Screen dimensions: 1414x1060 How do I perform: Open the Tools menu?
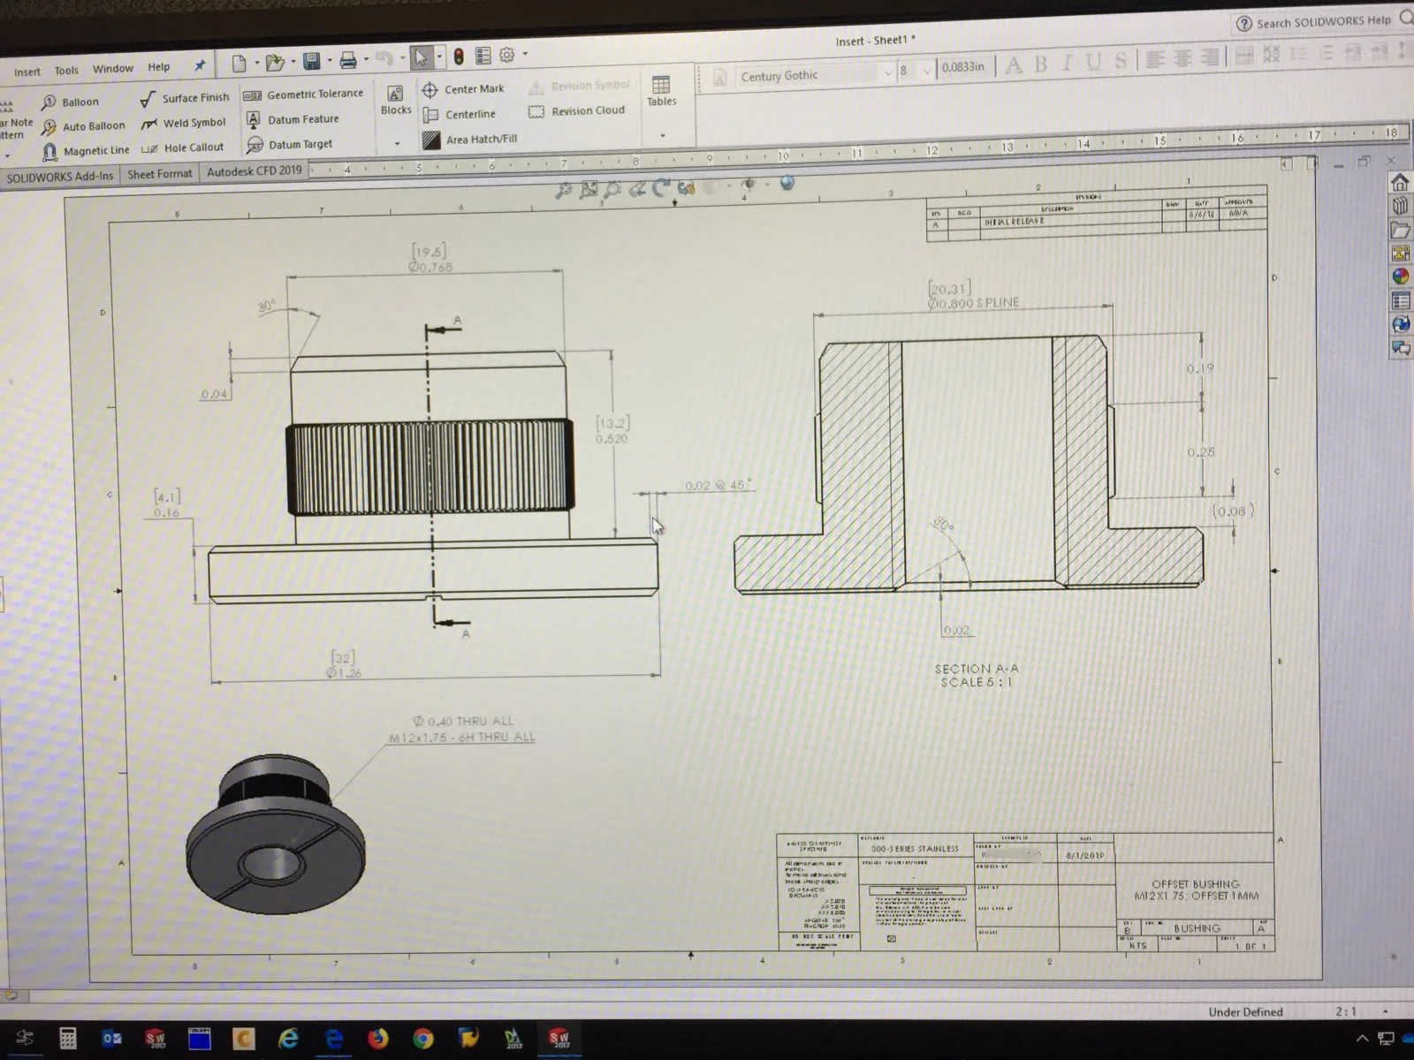[66, 71]
